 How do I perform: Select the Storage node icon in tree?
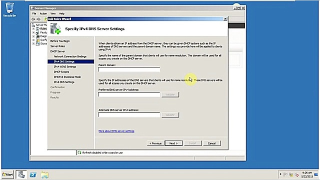(x=38, y=43)
